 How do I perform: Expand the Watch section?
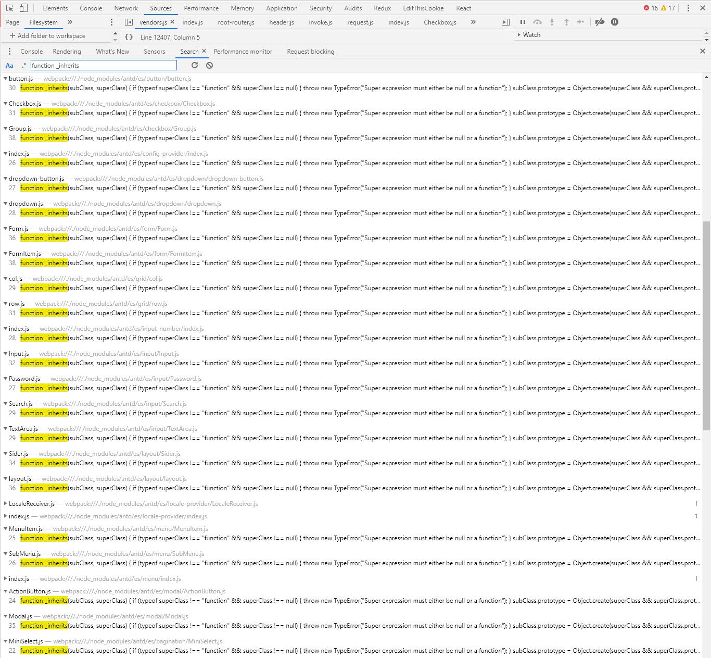point(519,34)
